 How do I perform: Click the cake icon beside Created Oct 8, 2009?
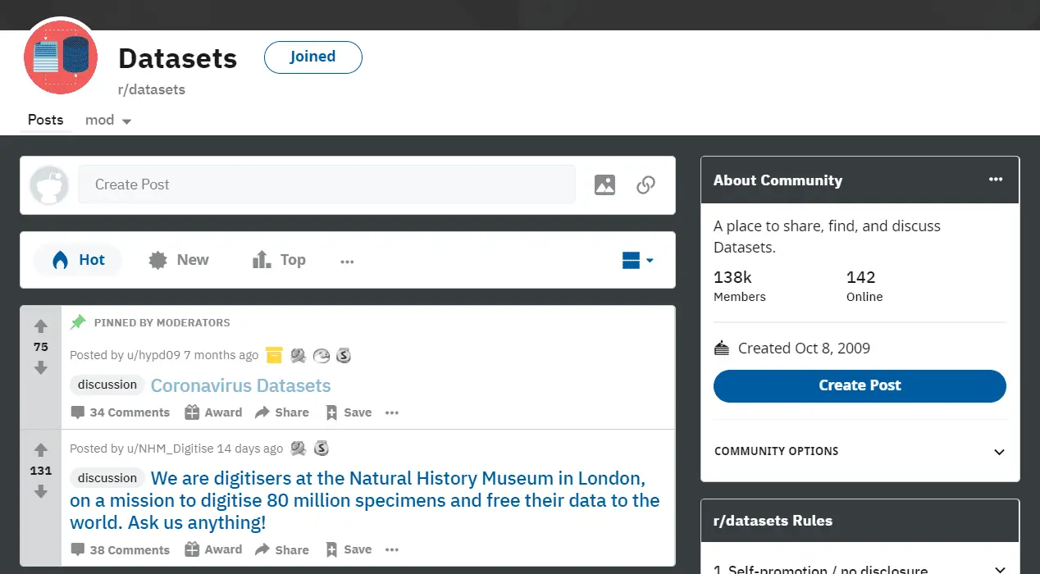click(722, 348)
